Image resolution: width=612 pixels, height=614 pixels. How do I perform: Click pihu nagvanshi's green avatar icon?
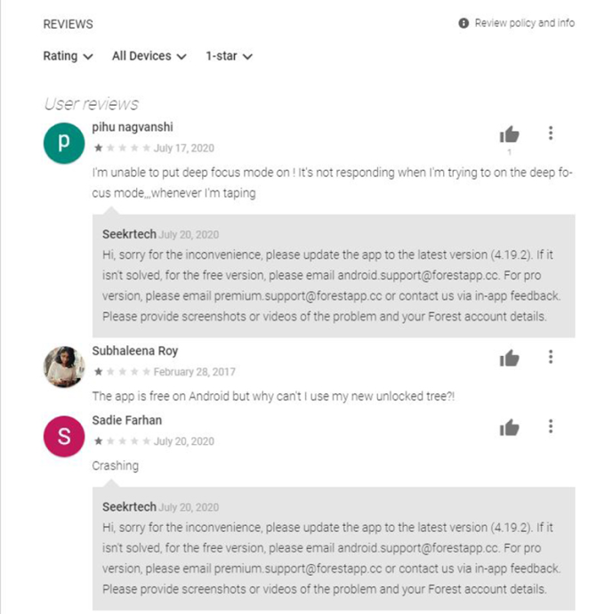pos(64,142)
